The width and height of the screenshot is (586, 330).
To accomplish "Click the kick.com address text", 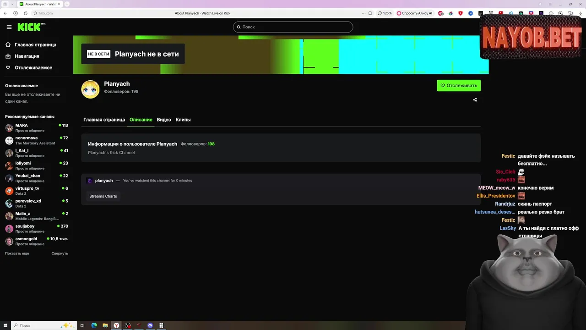I will click(46, 13).
